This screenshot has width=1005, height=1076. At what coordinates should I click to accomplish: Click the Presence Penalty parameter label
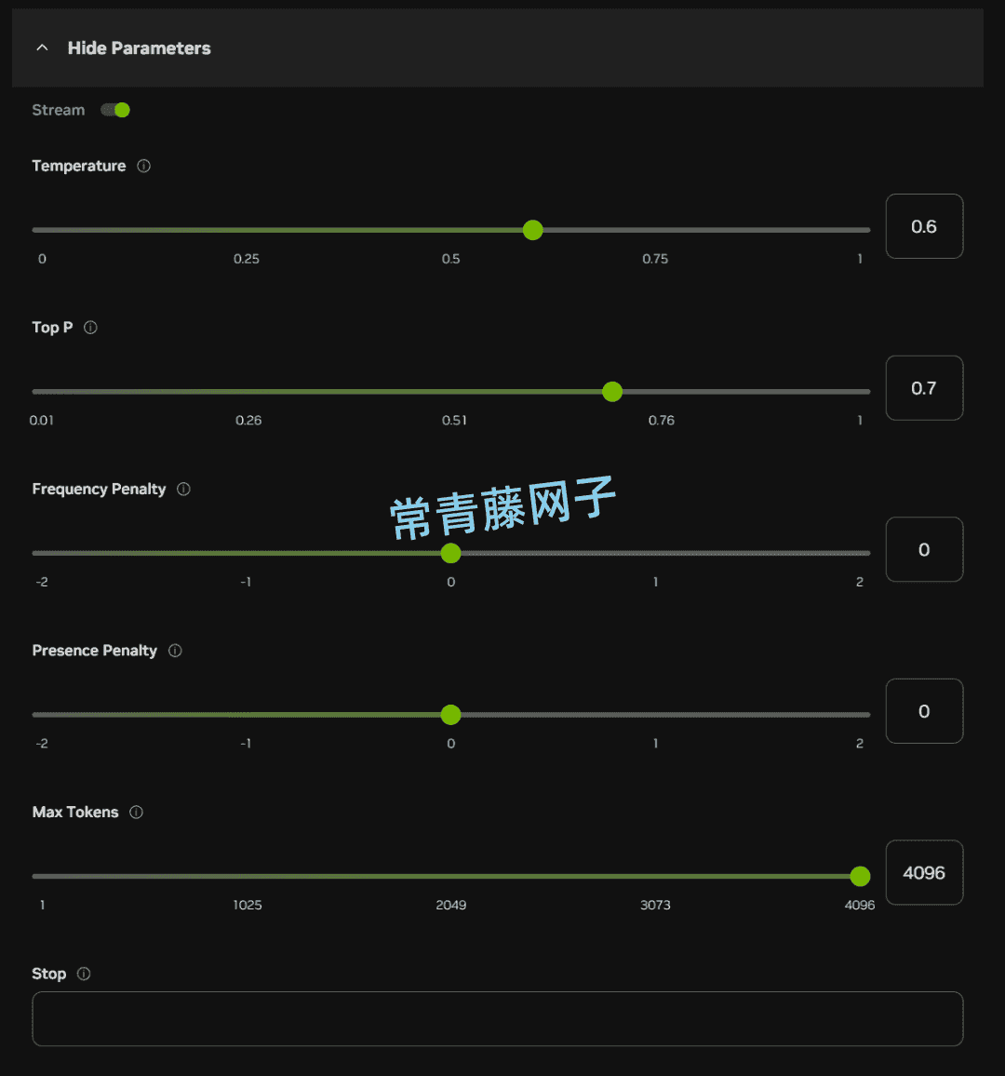click(95, 651)
